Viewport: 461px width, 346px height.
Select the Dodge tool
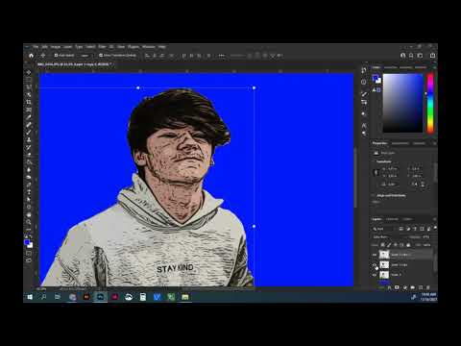[x=29, y=177]
